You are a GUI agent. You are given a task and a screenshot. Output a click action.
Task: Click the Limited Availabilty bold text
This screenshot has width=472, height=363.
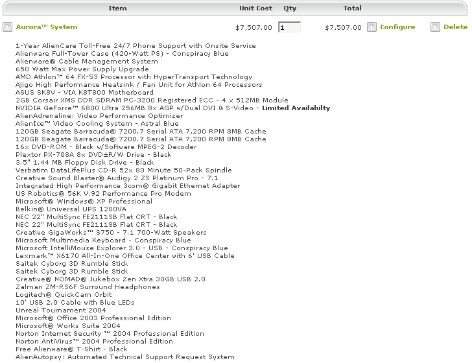(296, 108)
